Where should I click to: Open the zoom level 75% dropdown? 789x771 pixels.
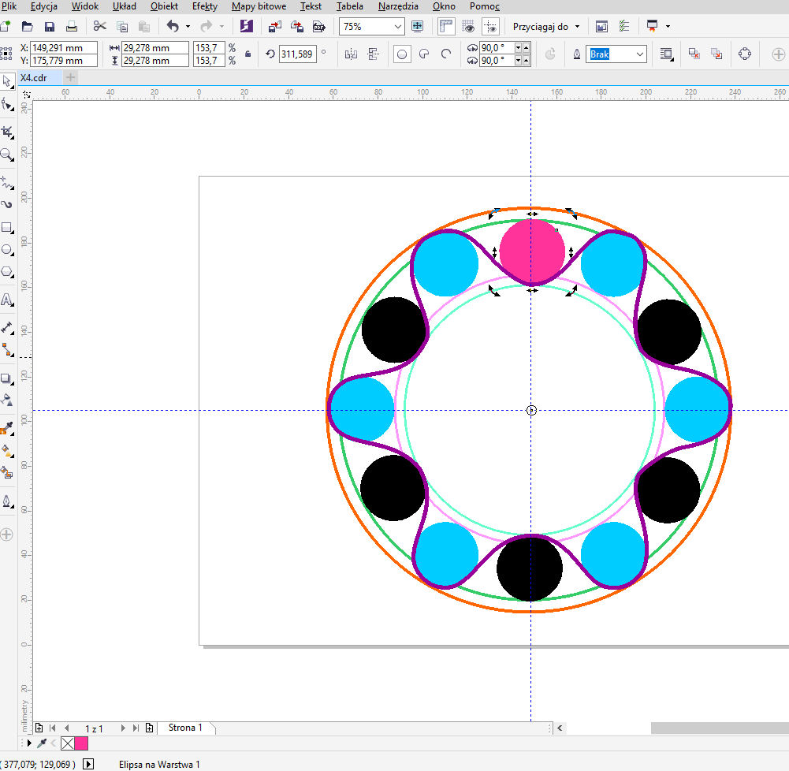click(x=397, y=26)
